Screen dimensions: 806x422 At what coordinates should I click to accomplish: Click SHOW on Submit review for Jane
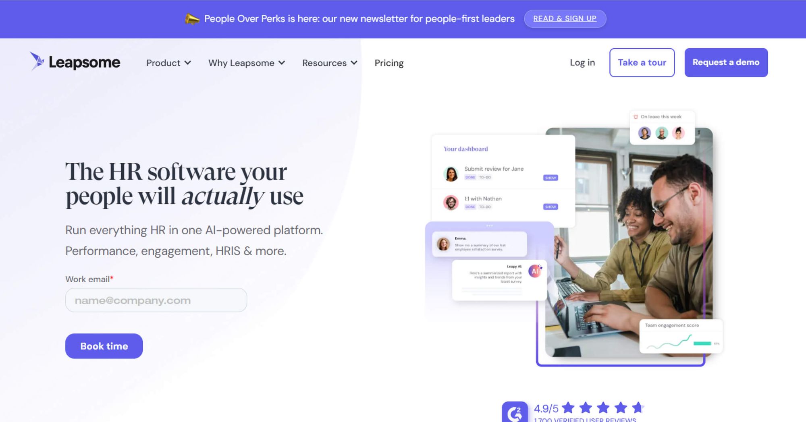click(x=550, y=178)
